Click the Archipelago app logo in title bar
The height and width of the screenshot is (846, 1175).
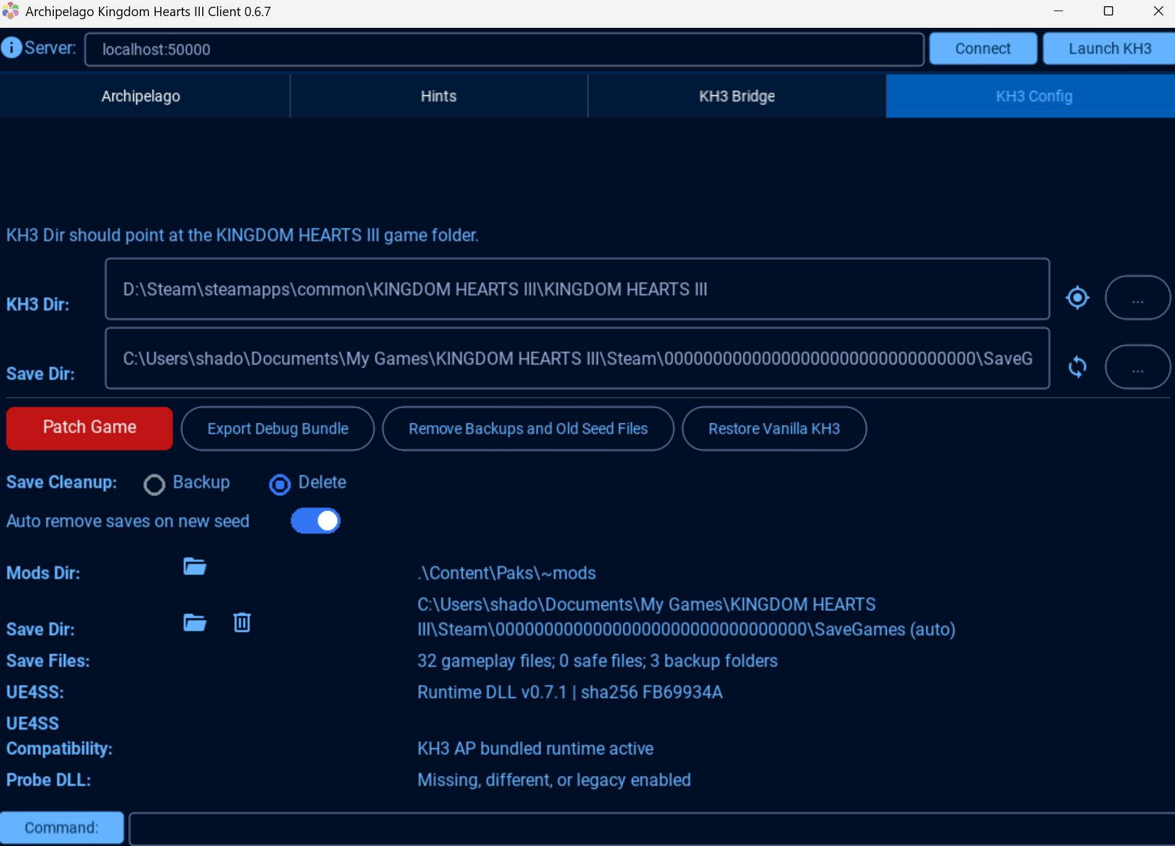pos(11,11)
